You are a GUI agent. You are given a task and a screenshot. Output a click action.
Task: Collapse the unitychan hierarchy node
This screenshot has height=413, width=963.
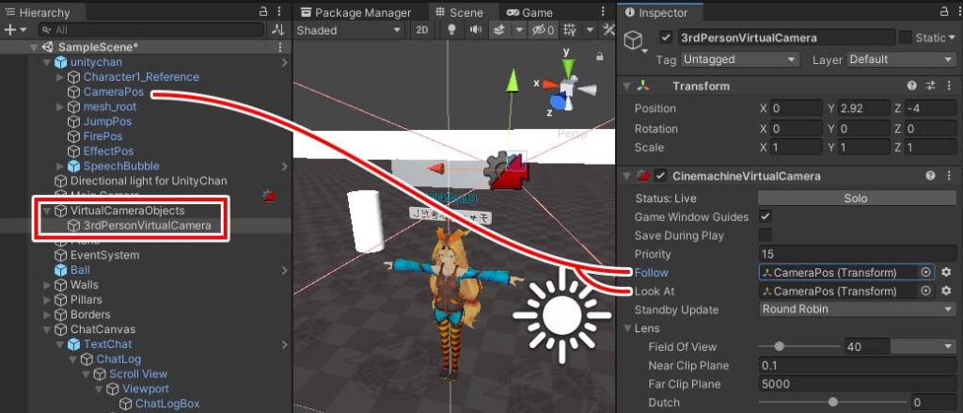(47, 62)
